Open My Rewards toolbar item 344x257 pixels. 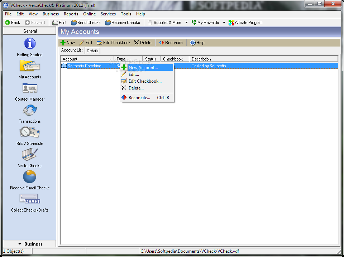[205, 22]
